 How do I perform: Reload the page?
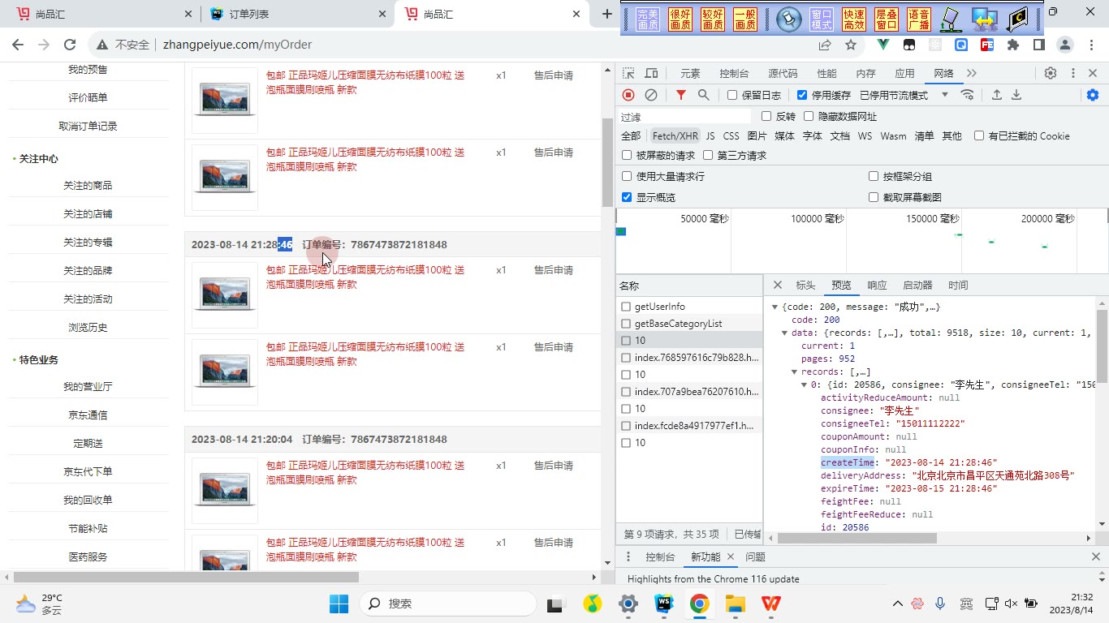click(x=70, y=45)
